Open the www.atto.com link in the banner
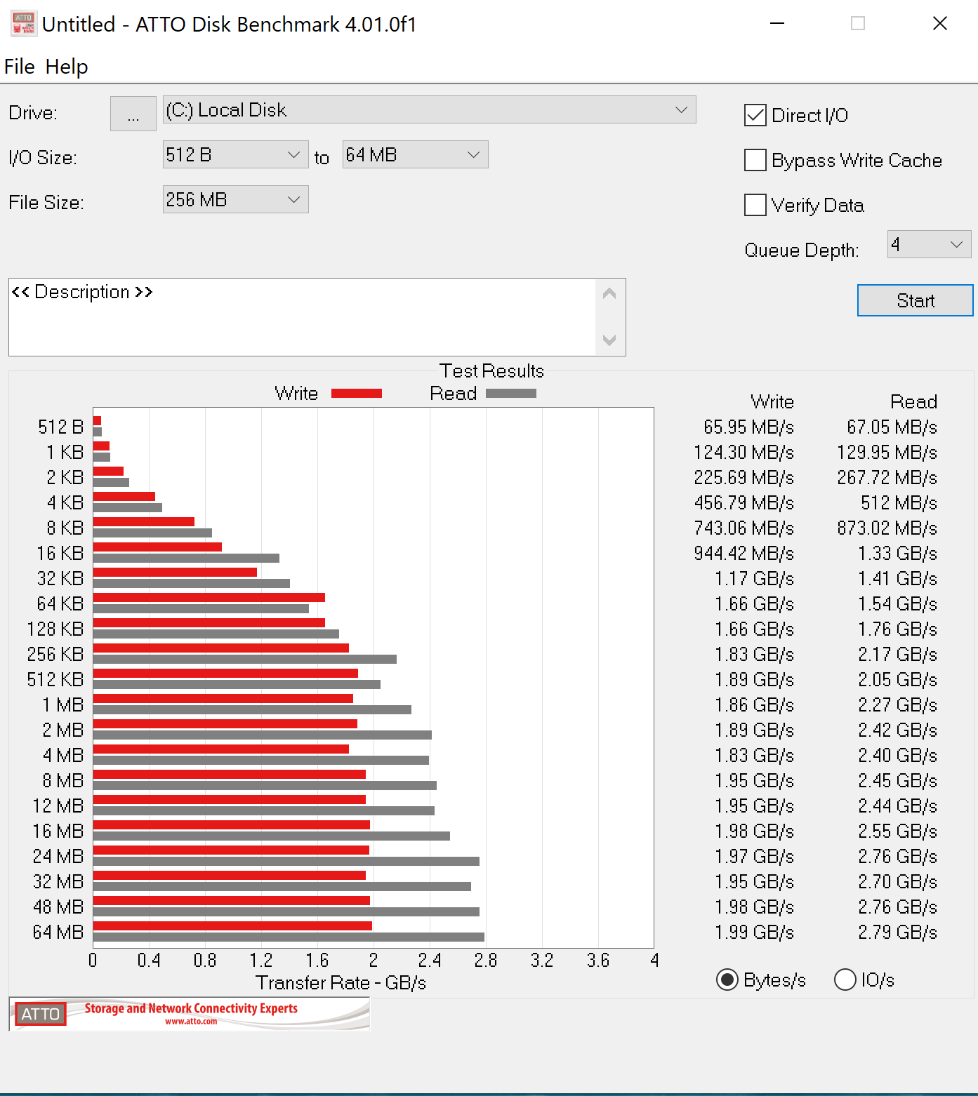The width and height of the screenshot is (978, 1096). click(x=191, y=1022)
